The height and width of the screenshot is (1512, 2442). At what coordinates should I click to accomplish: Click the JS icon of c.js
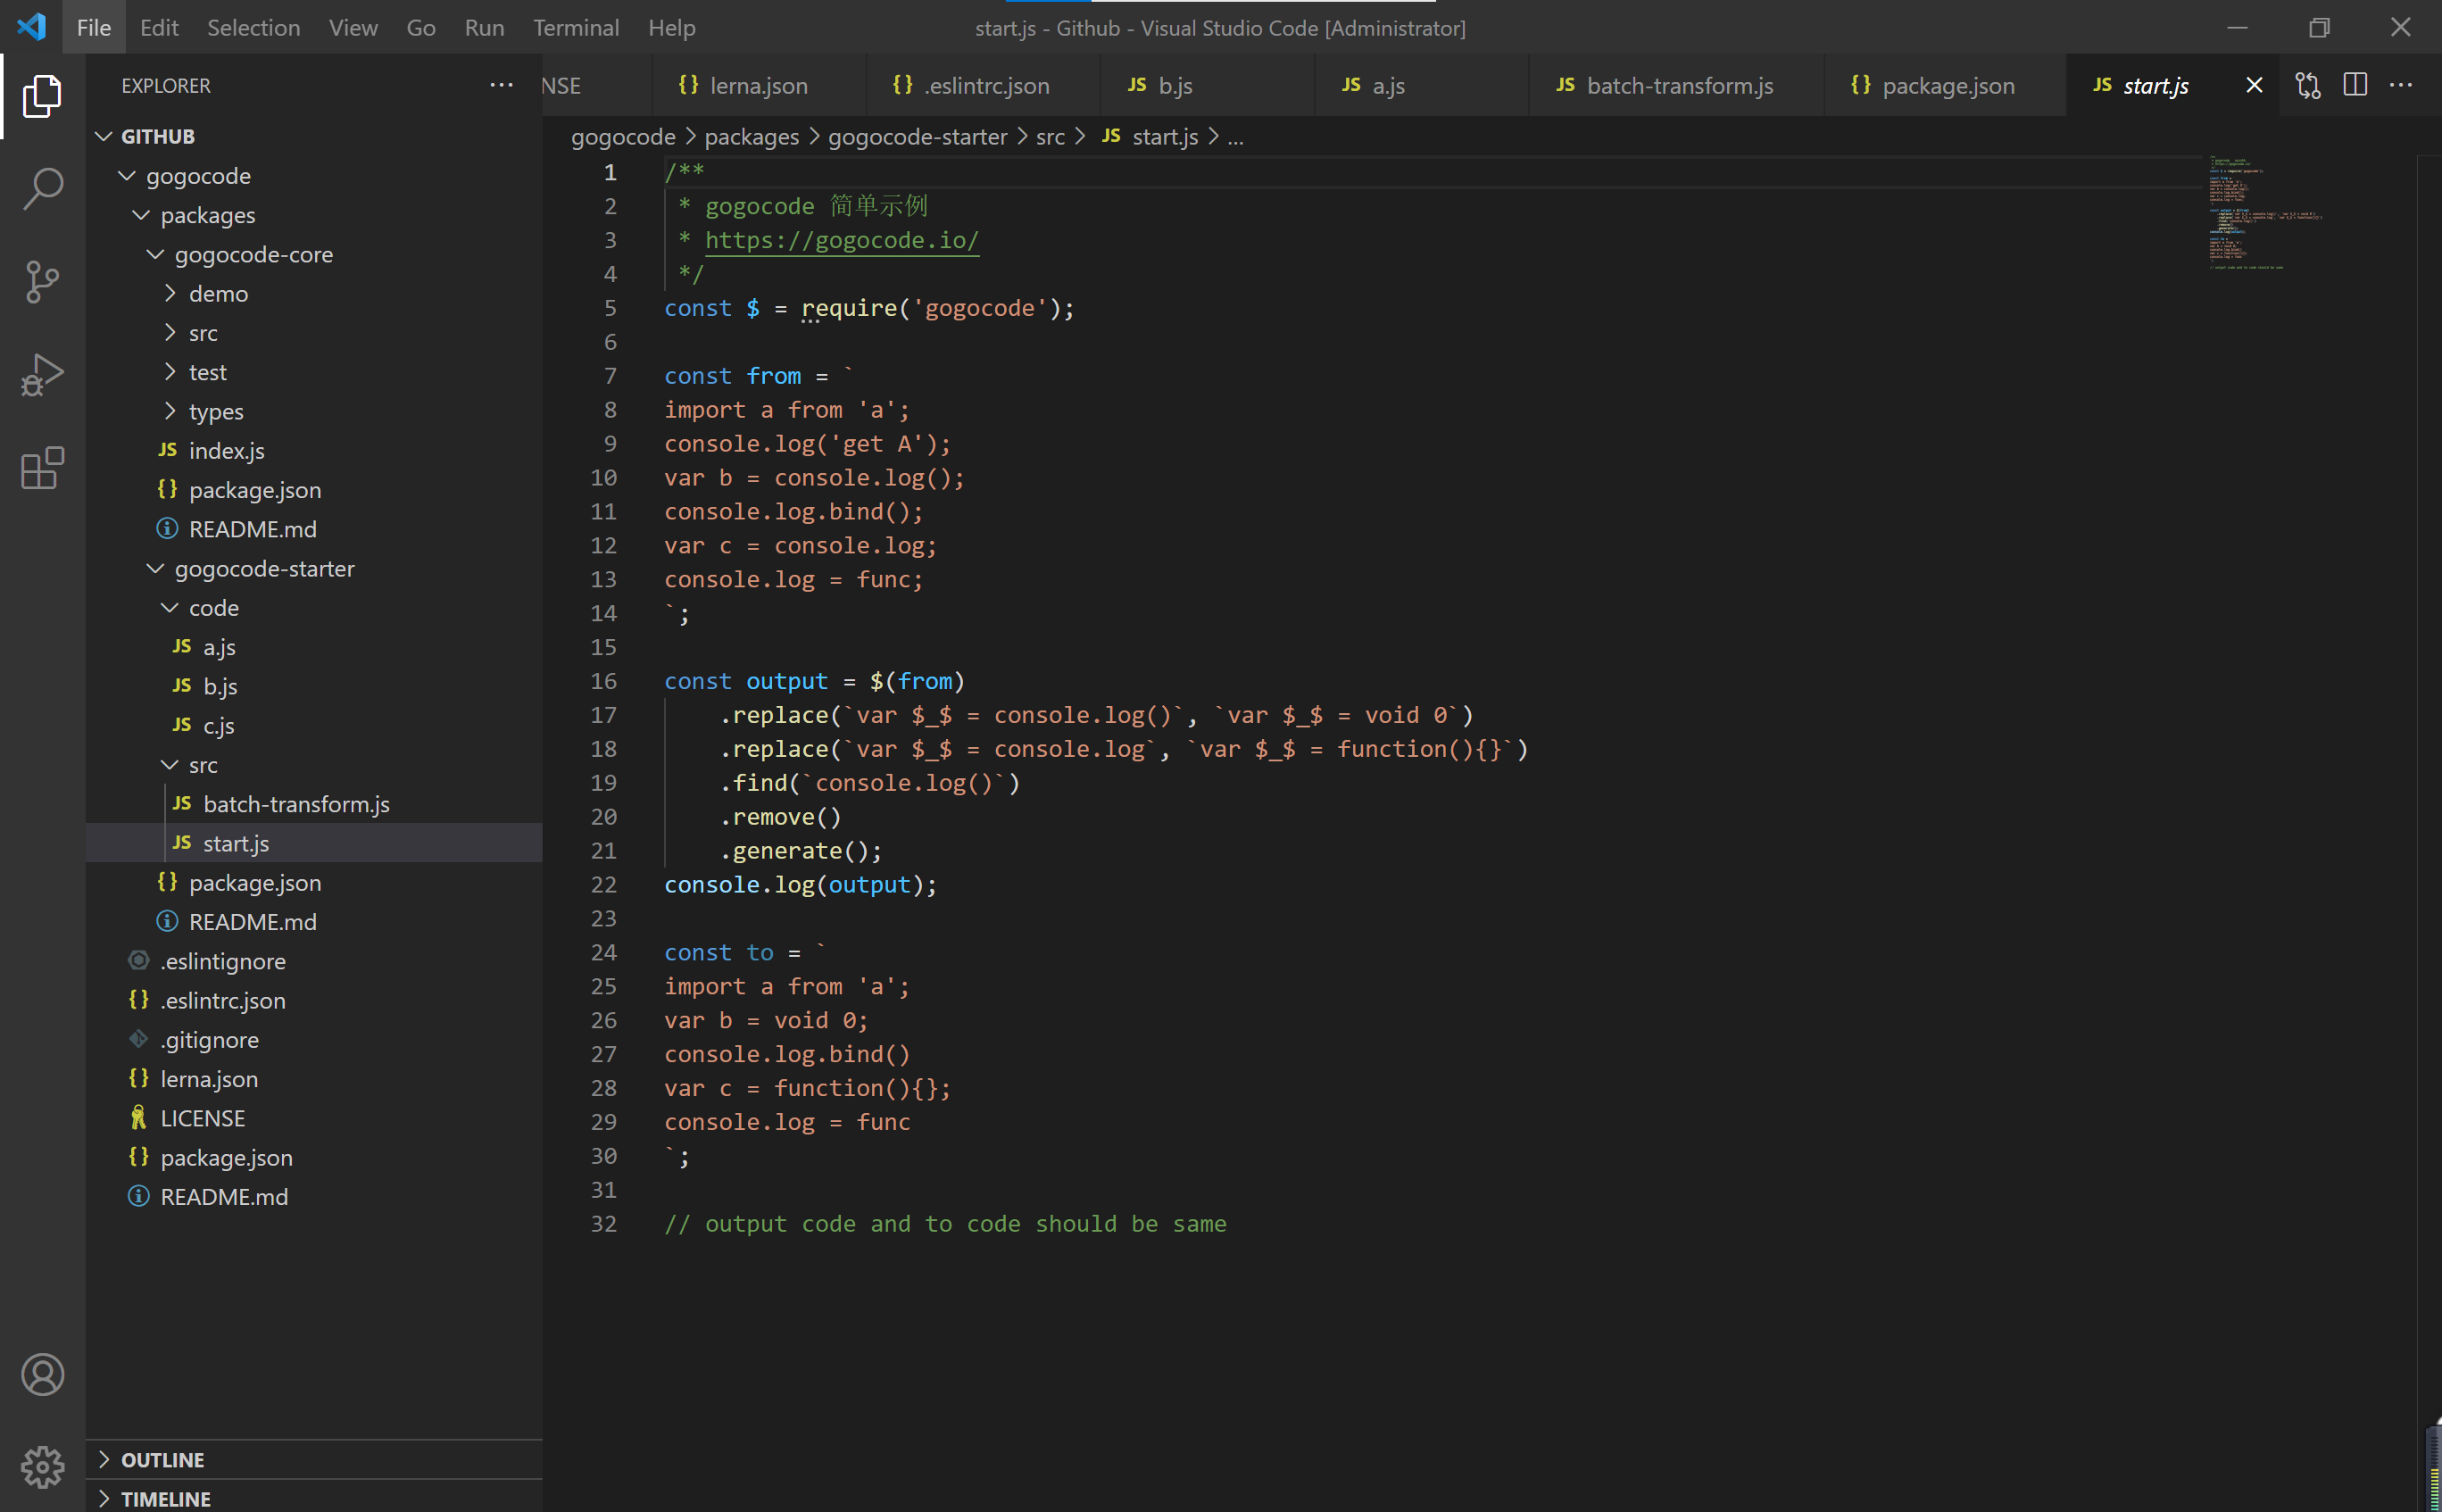182,725
